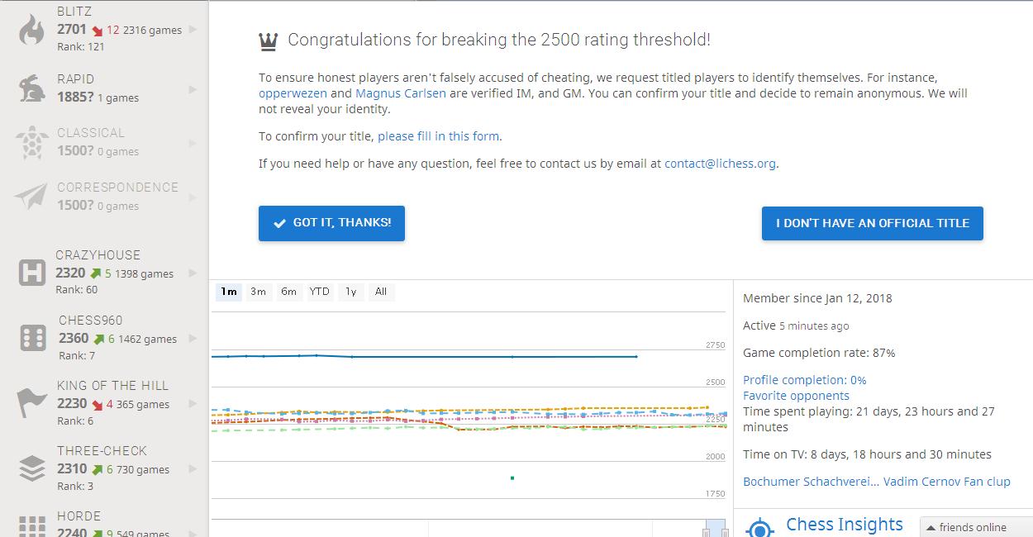This screenshot has width=1033, height=537.
Task: Click the Crazyhouse H icon
Action: tap(31, 272)
